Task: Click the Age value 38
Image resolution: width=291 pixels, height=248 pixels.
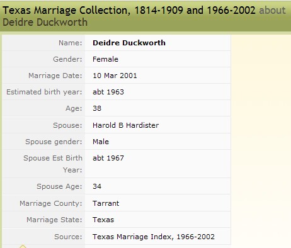Action: 97,108
